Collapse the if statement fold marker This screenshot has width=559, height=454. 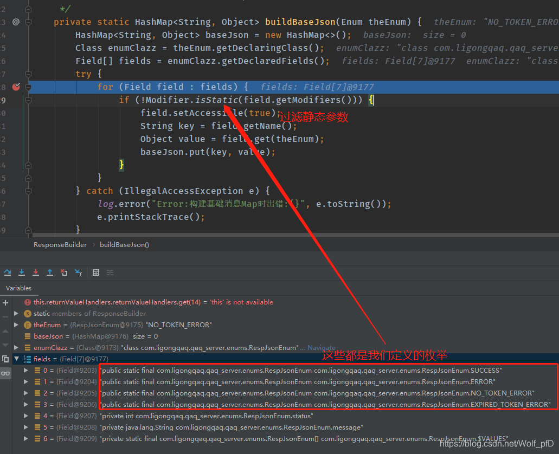coord(29,100)
